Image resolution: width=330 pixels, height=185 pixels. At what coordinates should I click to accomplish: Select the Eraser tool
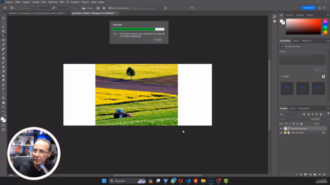[3, 67]
